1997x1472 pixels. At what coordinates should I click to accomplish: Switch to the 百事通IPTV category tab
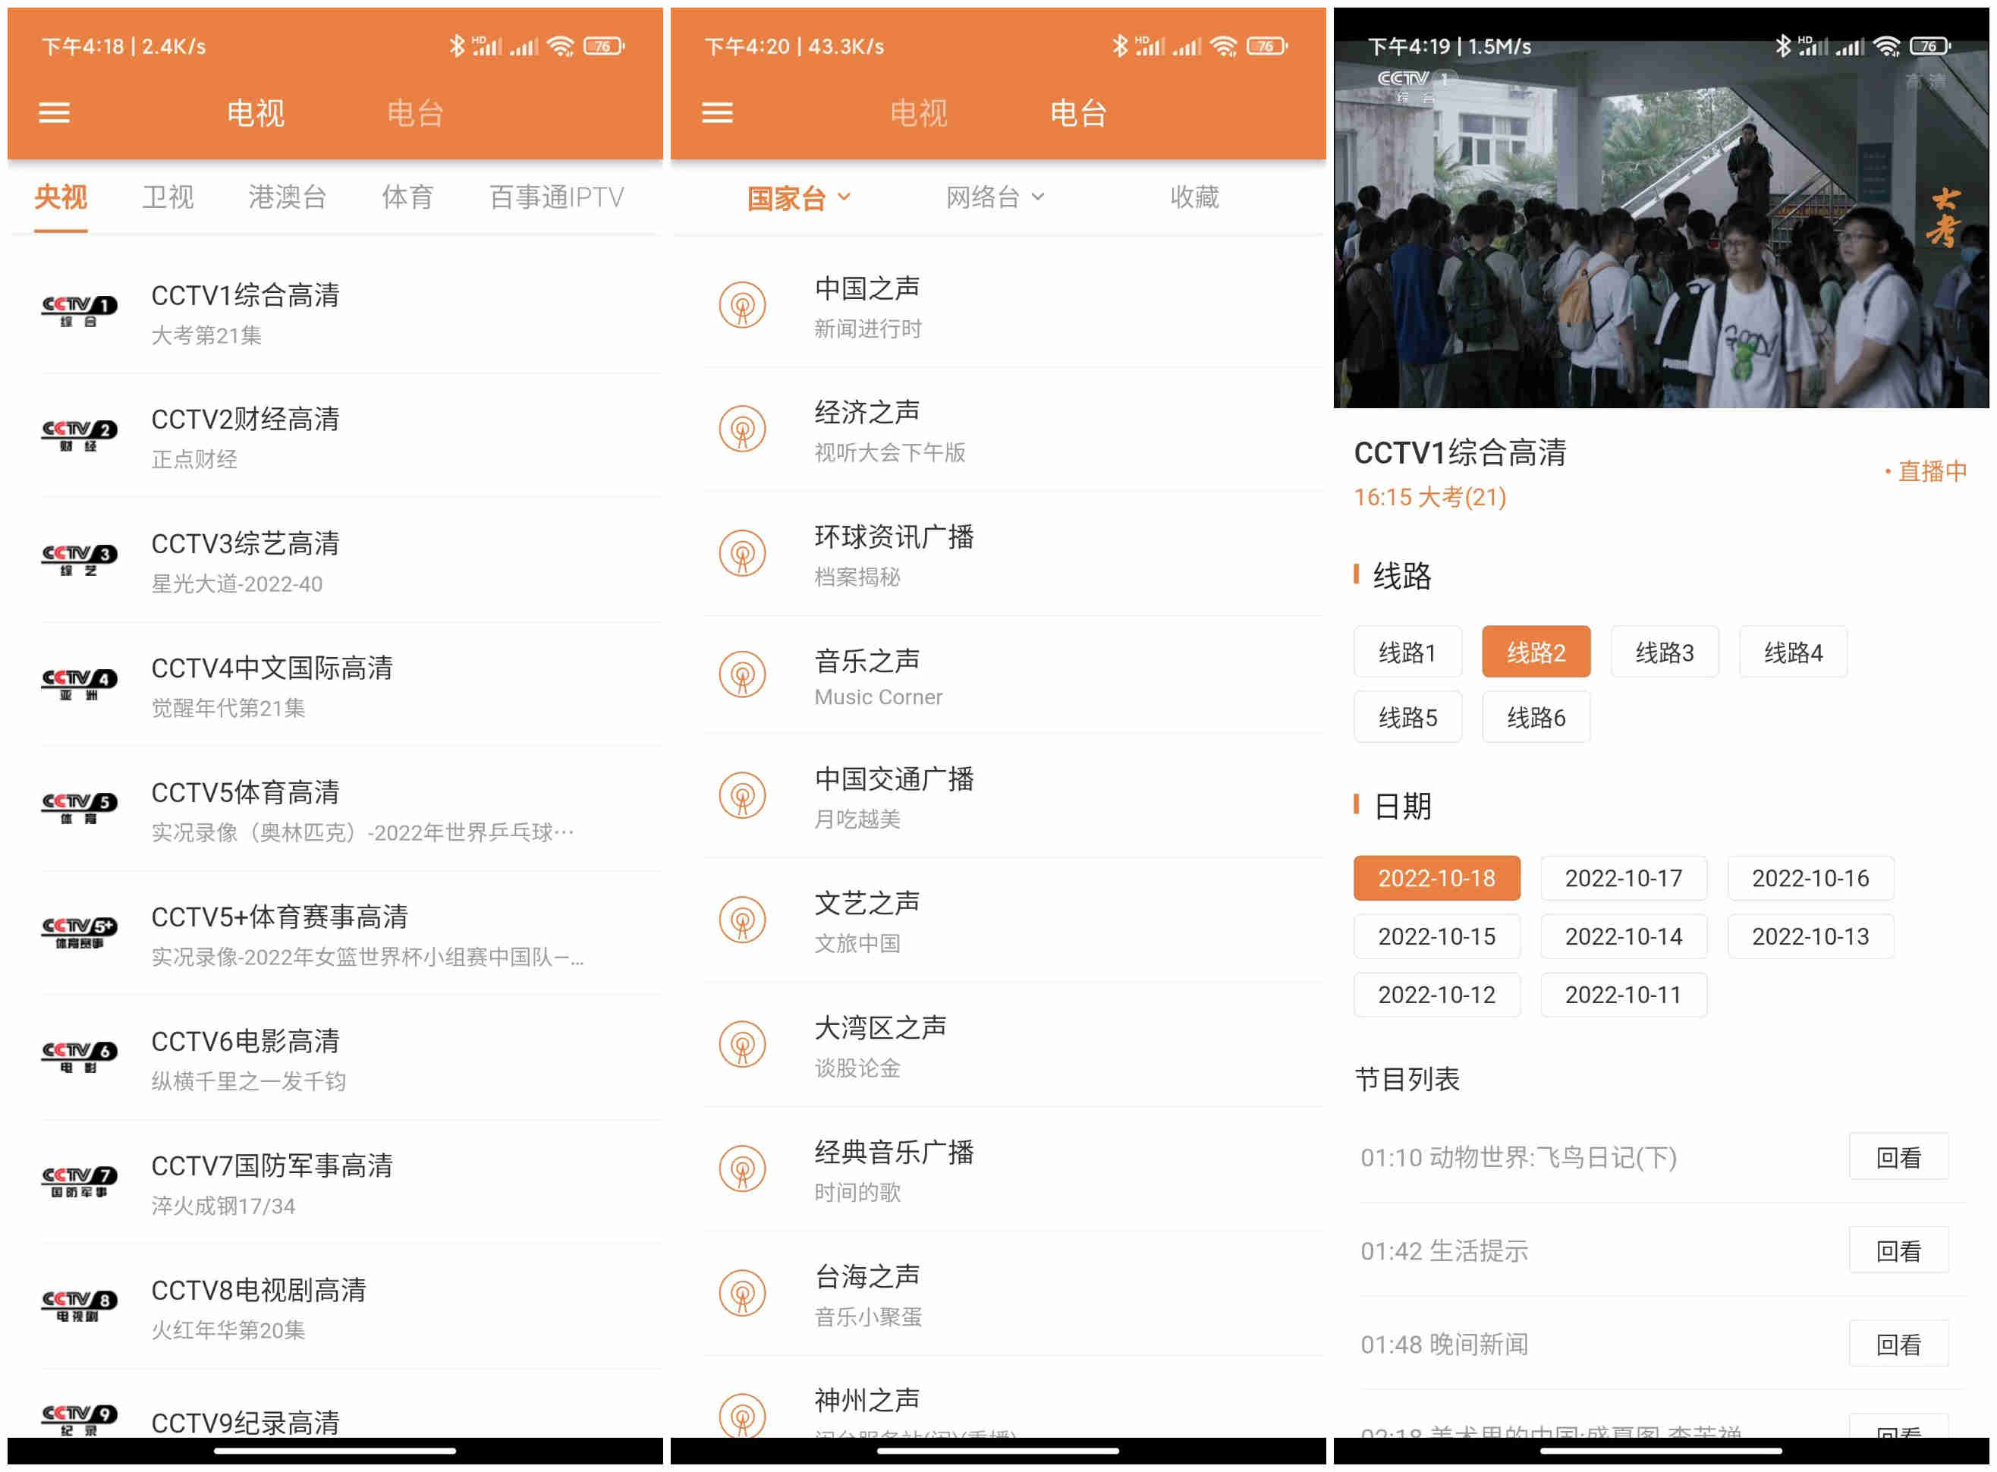557,197
